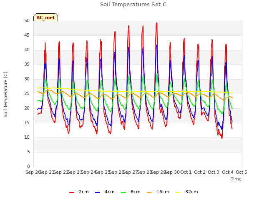Click the 45 y-axis tick label
Image resolution: width=267 pixels, height=200 pixels.
pyautogui.click(x=27, y=35)
